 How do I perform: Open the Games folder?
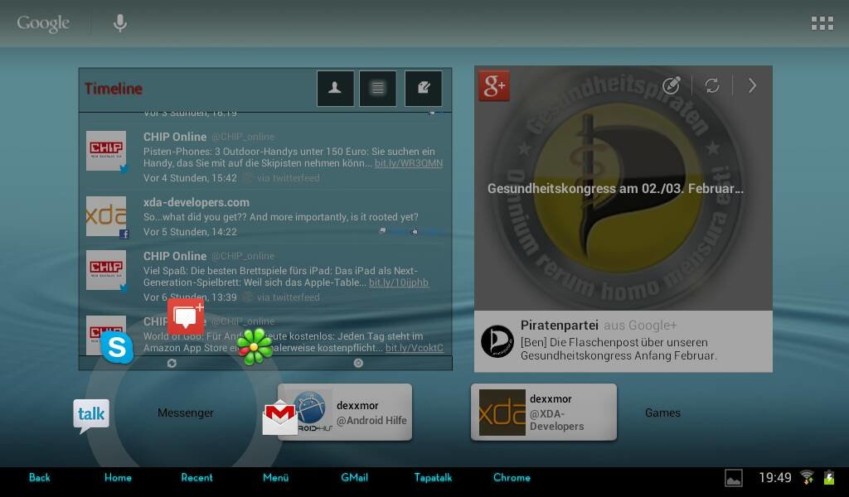click(x=662, y=413)
